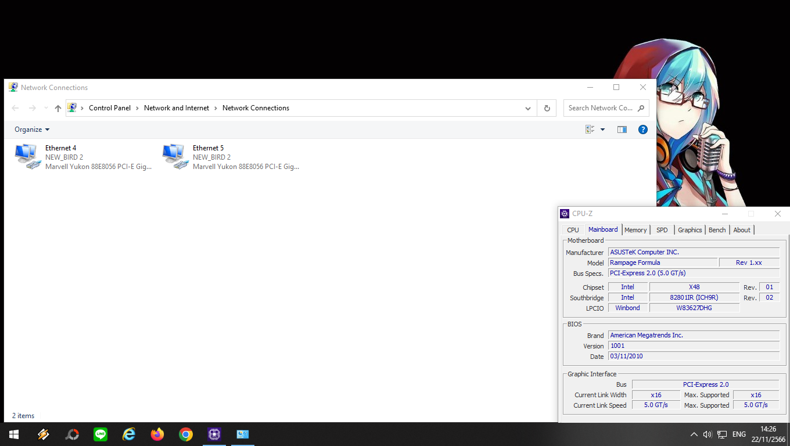Click the CPU-Z title bar icon

click(x=565, y=214)
